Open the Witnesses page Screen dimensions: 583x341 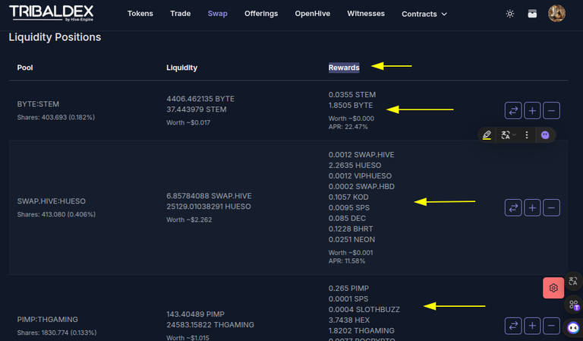366,14
